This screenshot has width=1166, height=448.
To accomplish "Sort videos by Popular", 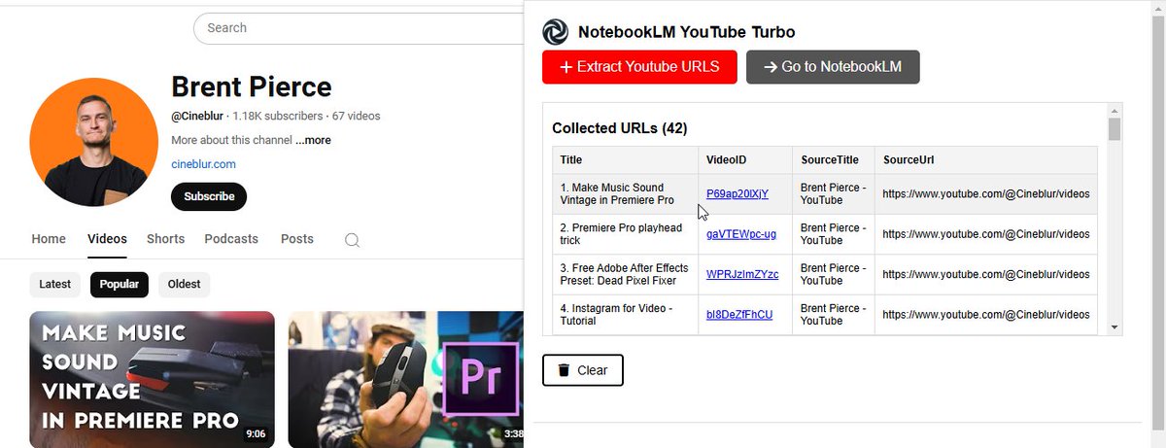I will (120, 285).
